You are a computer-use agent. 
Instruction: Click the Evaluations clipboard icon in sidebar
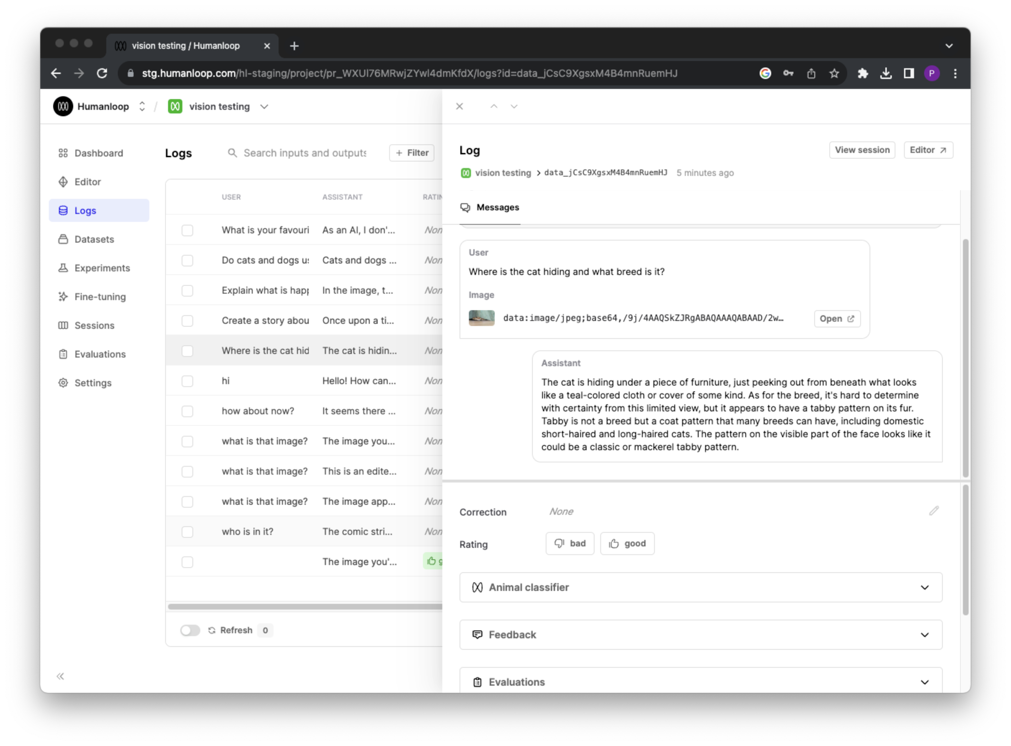point(63,354)
